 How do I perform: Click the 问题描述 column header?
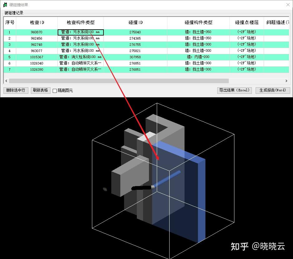tap(277, 22)
